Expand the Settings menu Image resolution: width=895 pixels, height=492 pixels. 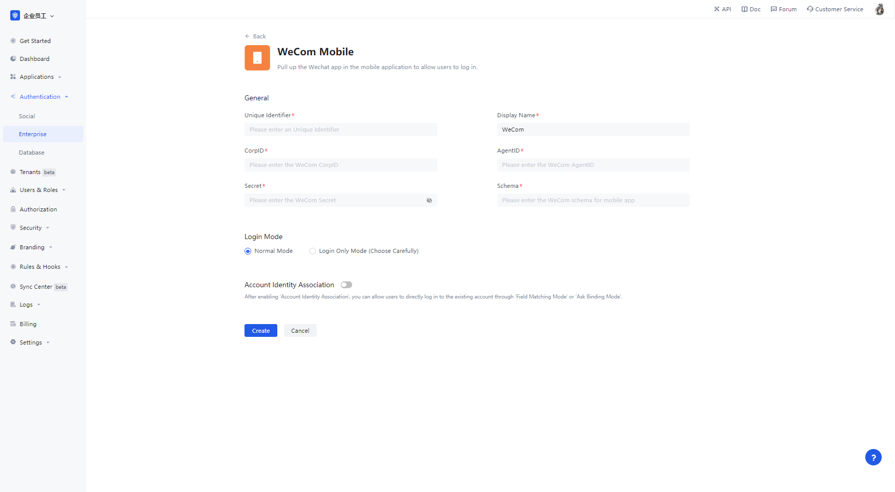point(31,342)
